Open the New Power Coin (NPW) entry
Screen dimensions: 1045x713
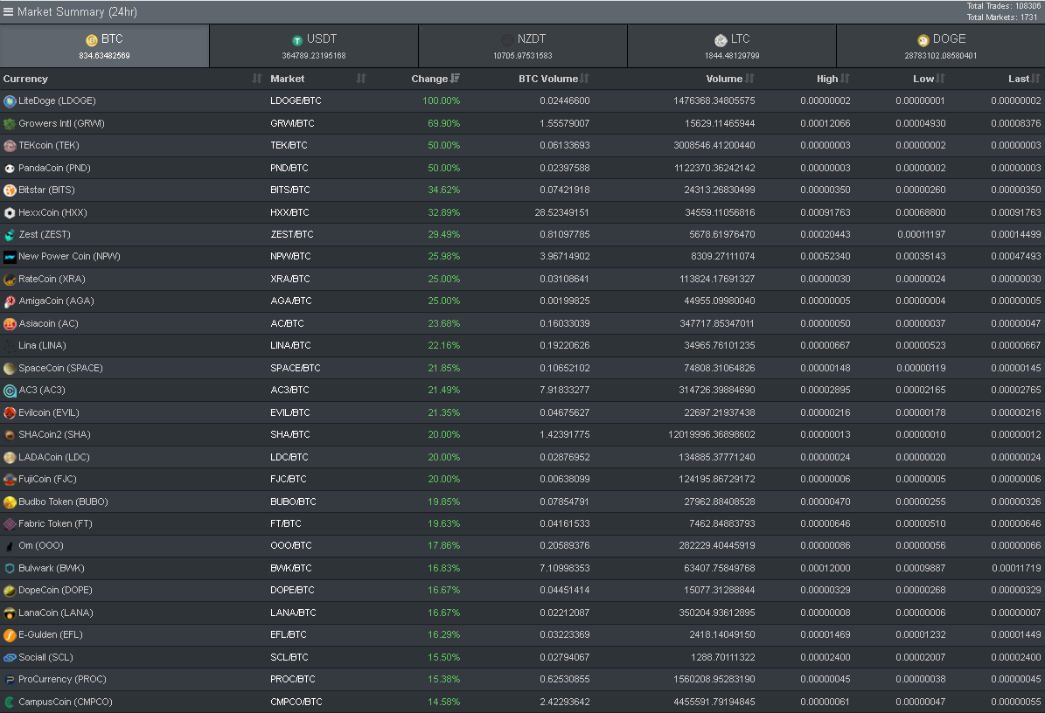(x=69, y=257)
